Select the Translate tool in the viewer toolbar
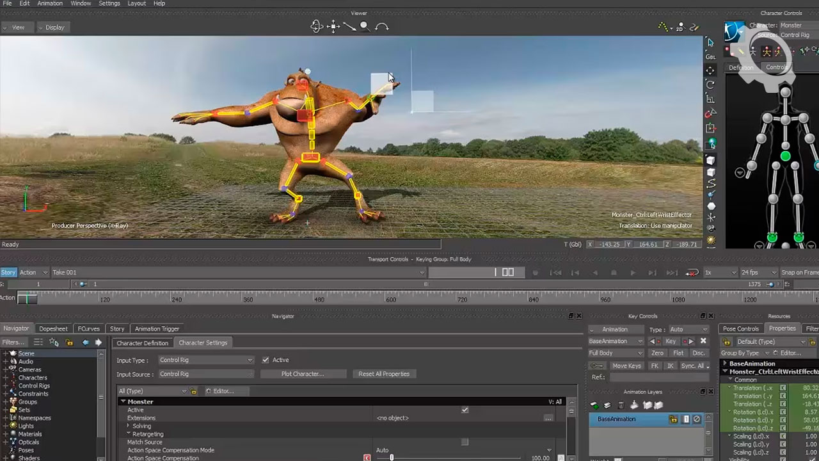This screenshot has width=819, height=461. 710,70
